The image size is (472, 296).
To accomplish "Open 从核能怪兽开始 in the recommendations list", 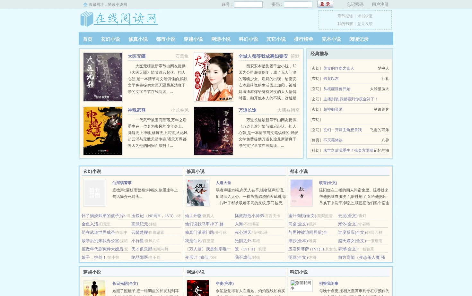I will tap(337, 89).
